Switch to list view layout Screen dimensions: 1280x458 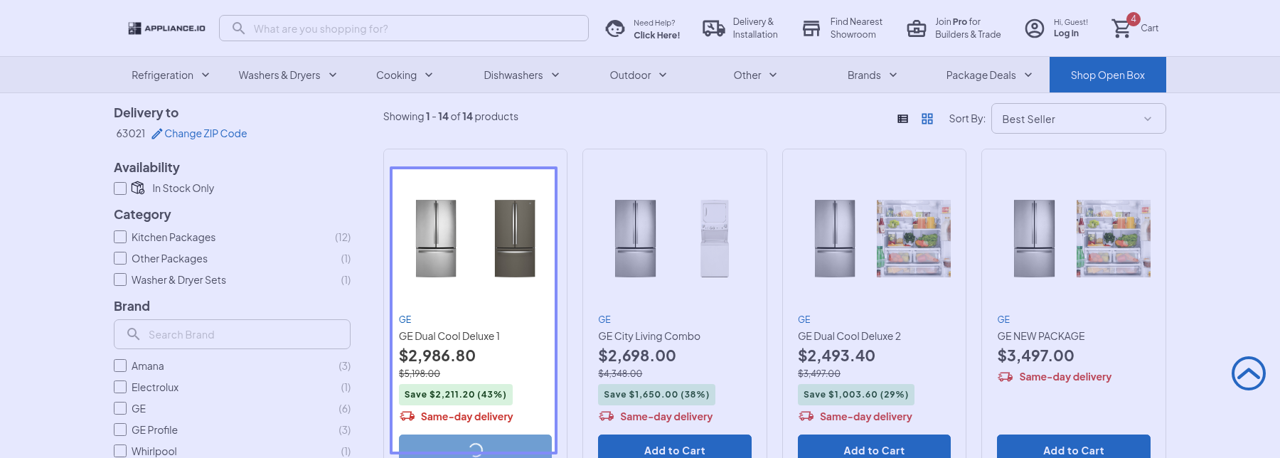pyautogui.click(x=903, y=119)
